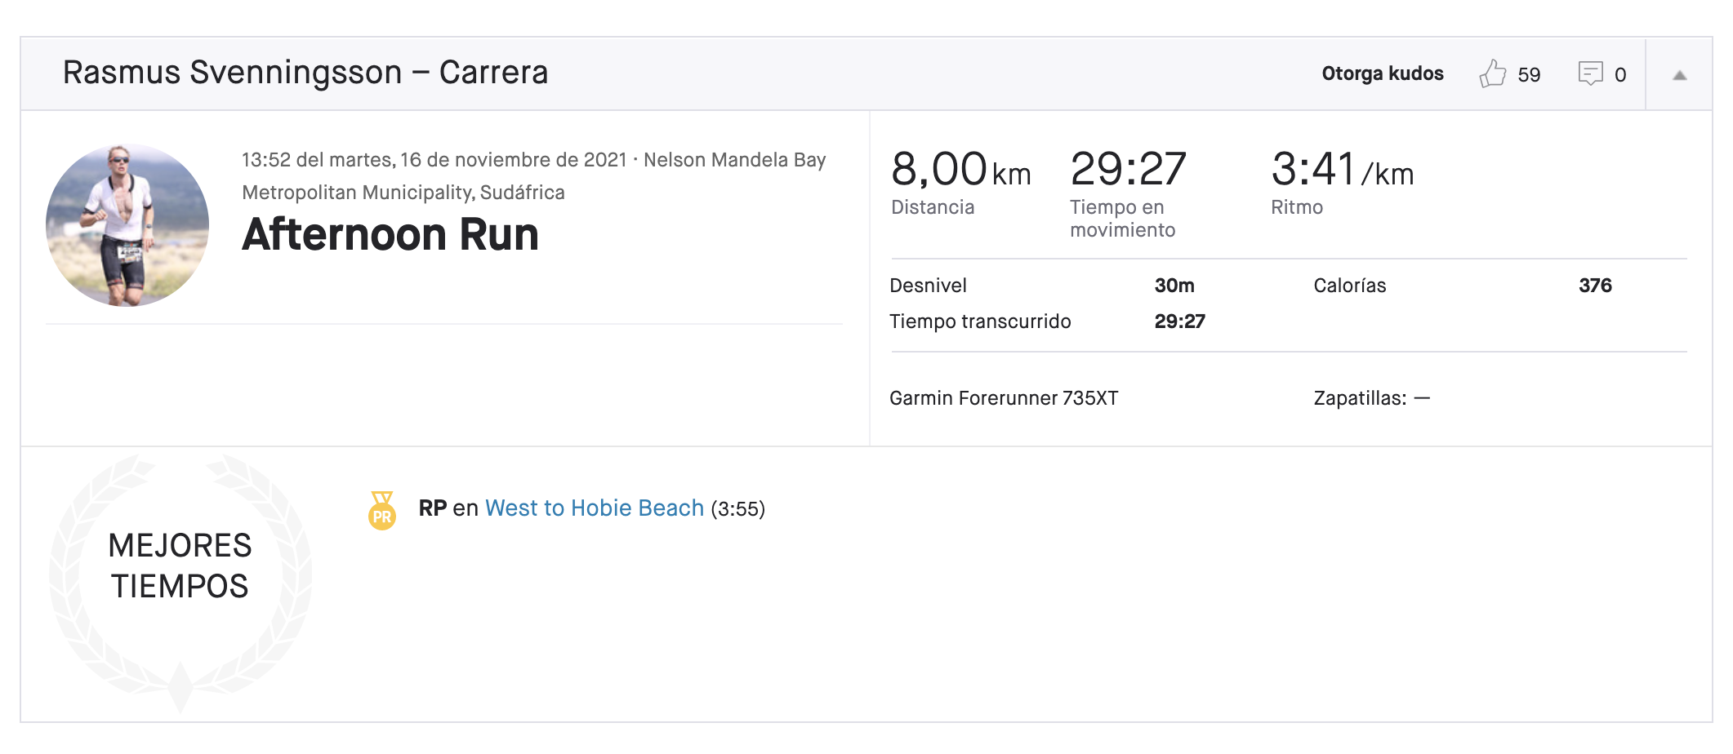Click the kudos thumbs-up icon

tap(1492, 73)
